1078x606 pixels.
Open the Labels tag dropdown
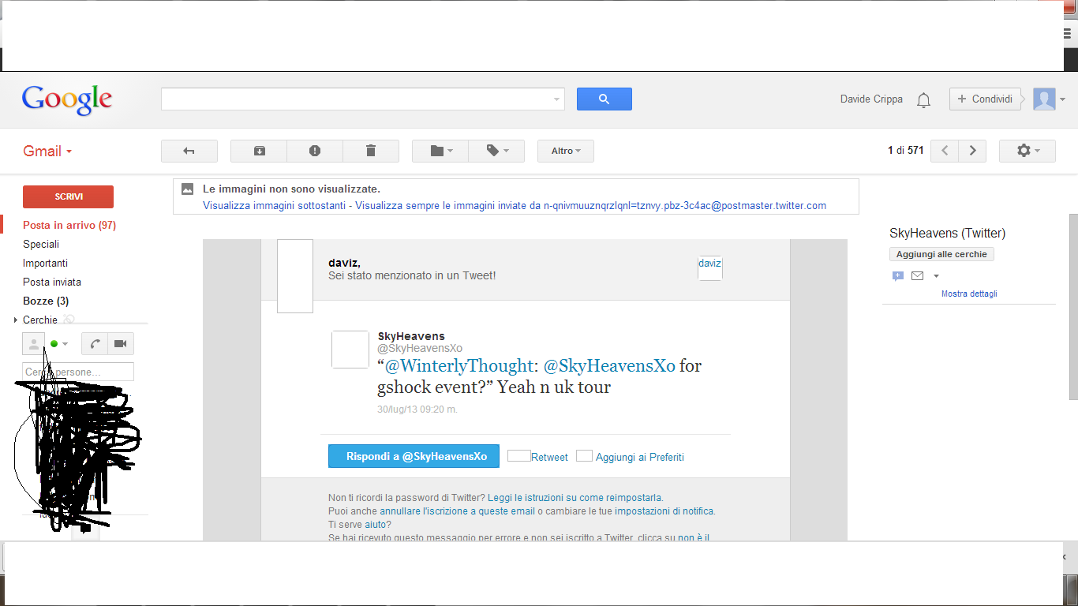coord(496,151)
